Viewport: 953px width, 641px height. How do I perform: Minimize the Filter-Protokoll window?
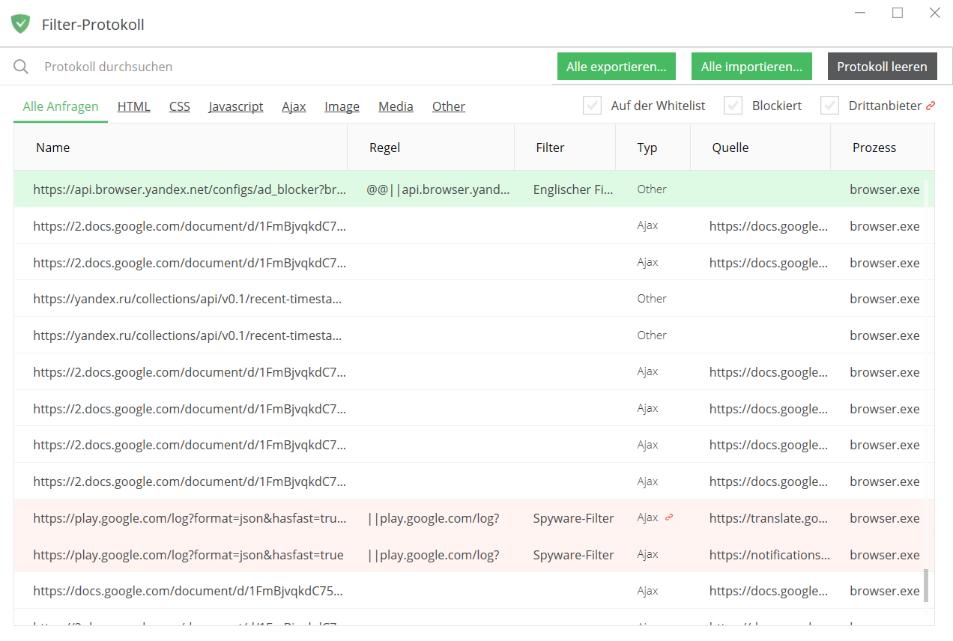pos(860,13)
